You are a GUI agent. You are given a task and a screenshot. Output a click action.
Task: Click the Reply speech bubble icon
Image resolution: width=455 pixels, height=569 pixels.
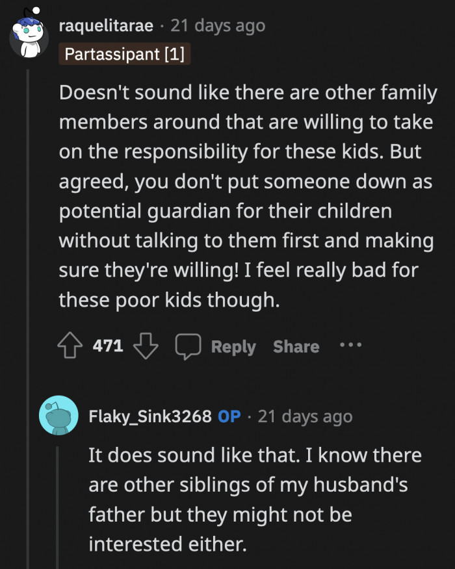(188, 346)
